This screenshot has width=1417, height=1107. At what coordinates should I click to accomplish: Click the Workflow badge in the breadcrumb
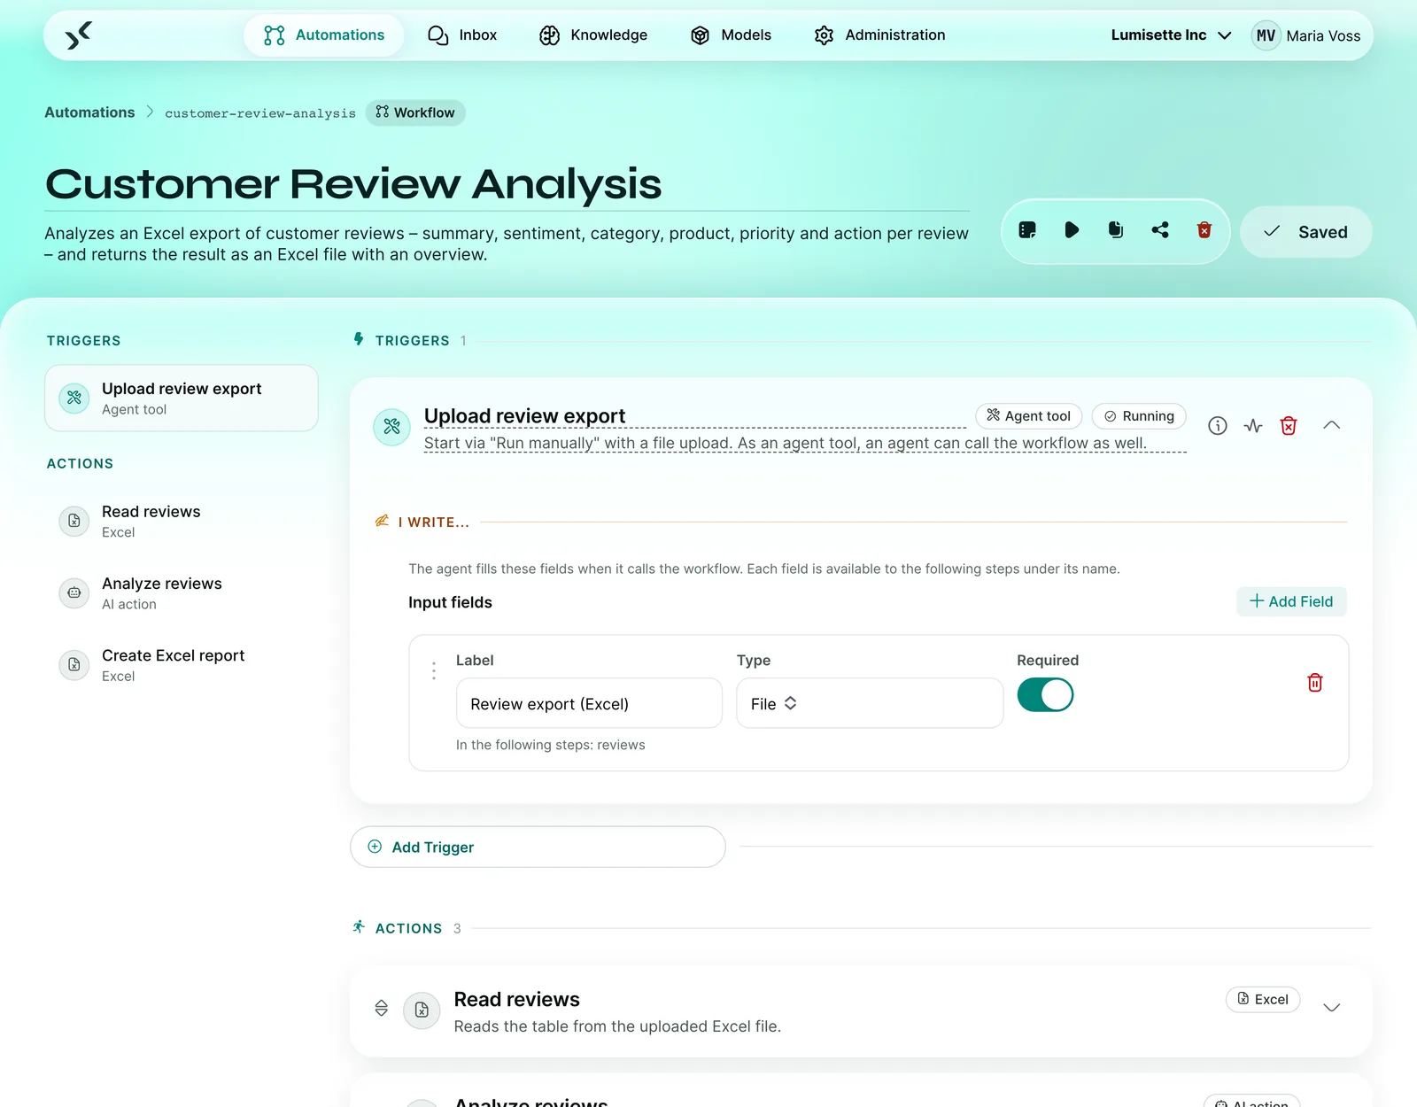pos(415,112)
